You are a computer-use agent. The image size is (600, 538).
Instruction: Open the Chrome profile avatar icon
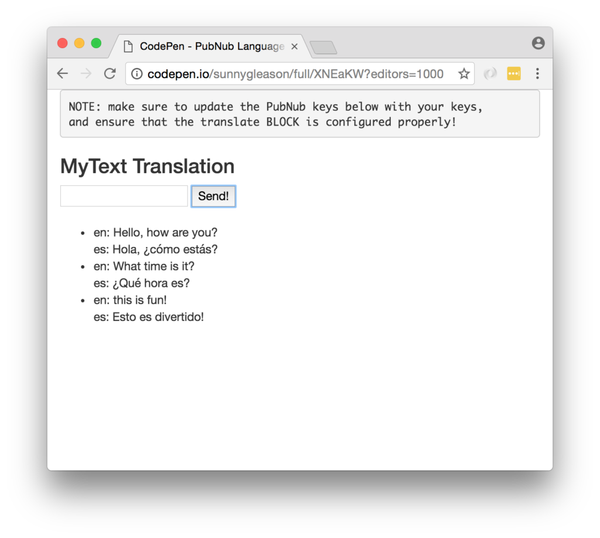point(538,43)
